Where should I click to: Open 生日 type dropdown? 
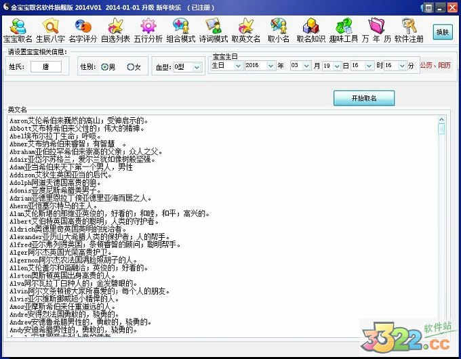click(x=238, y=66)
